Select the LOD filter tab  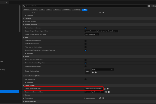click(42, 10)
